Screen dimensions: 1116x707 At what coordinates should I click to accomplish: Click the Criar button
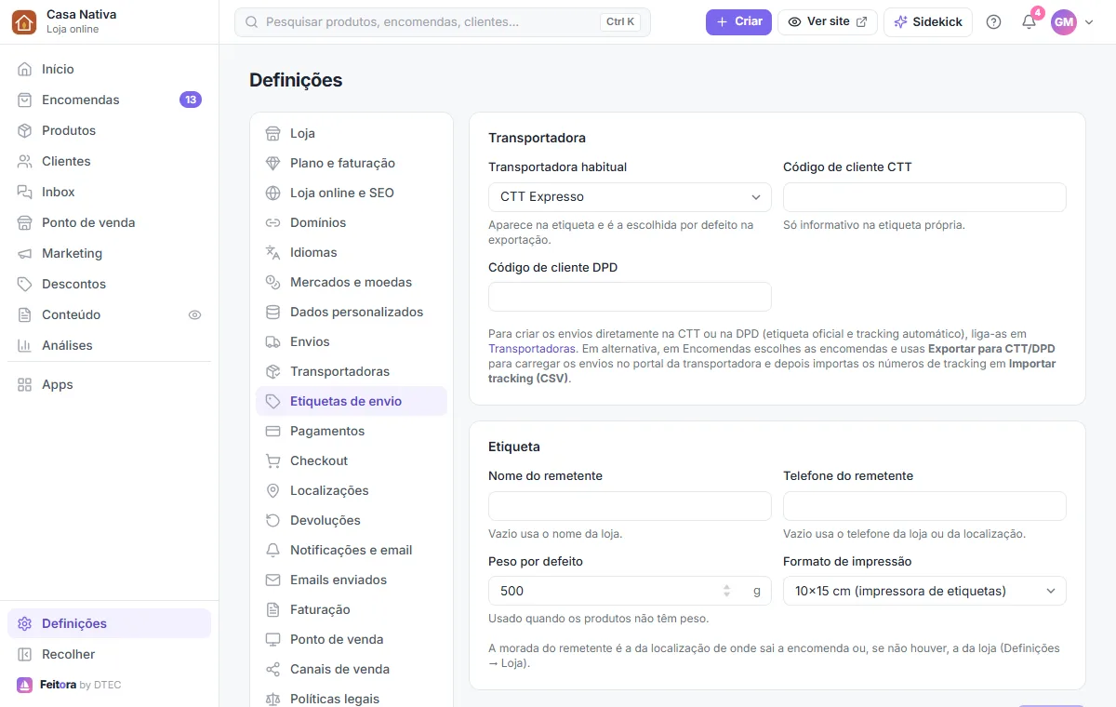tap(738, 21)
